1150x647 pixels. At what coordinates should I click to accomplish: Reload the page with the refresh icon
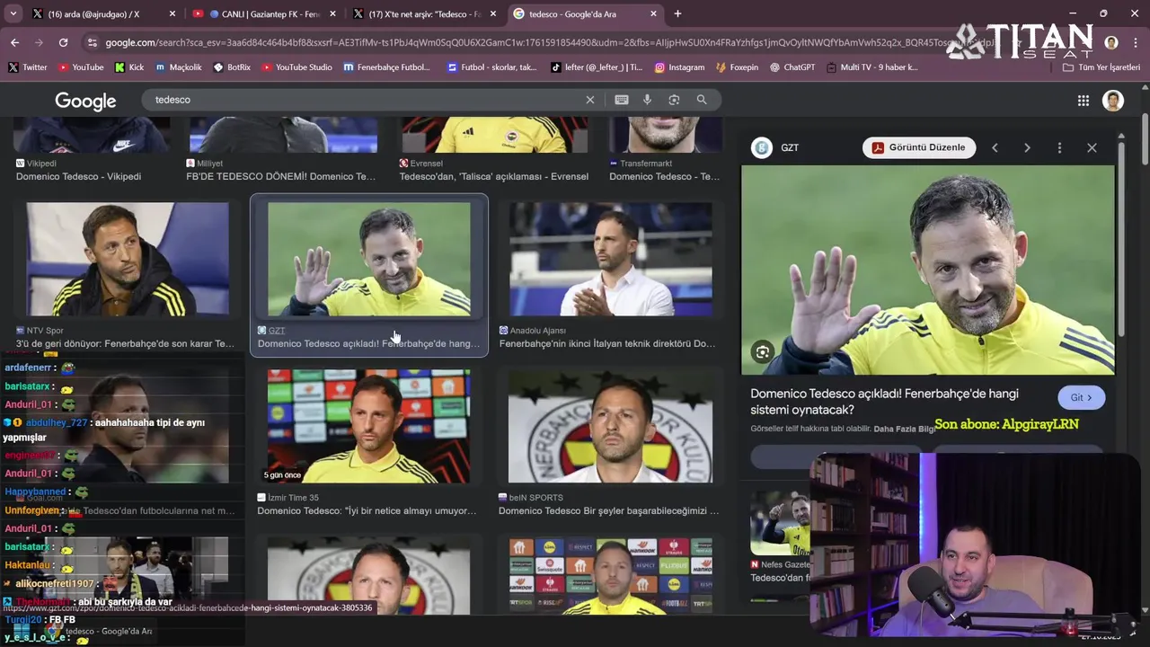pos(63,42)
